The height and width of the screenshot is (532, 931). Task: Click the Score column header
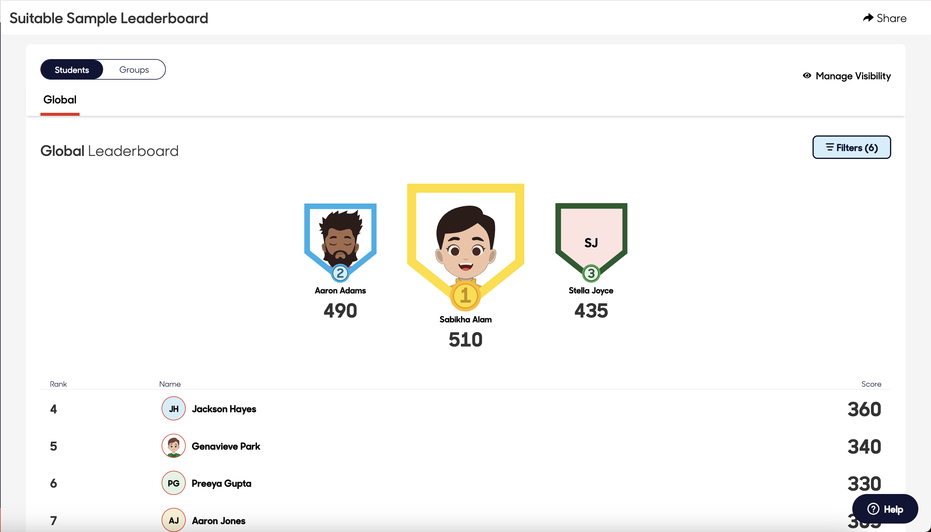[x=871, y=384]
